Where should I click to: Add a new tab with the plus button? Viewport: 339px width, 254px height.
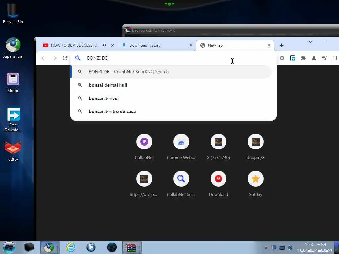click(281, 45)
